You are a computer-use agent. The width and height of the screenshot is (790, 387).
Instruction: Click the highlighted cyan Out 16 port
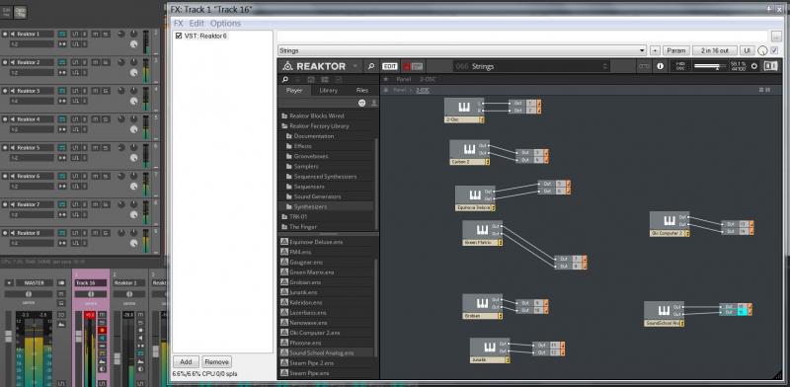click(742, 312)
